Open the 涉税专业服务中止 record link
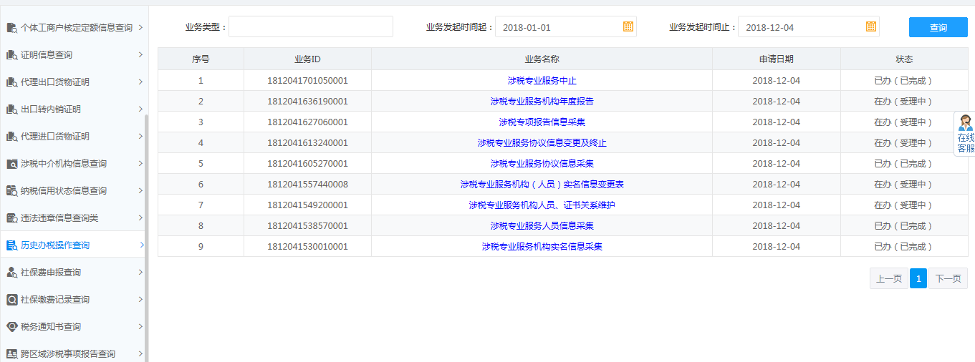The height and width of the screenshot is (362, 975). 542,81
